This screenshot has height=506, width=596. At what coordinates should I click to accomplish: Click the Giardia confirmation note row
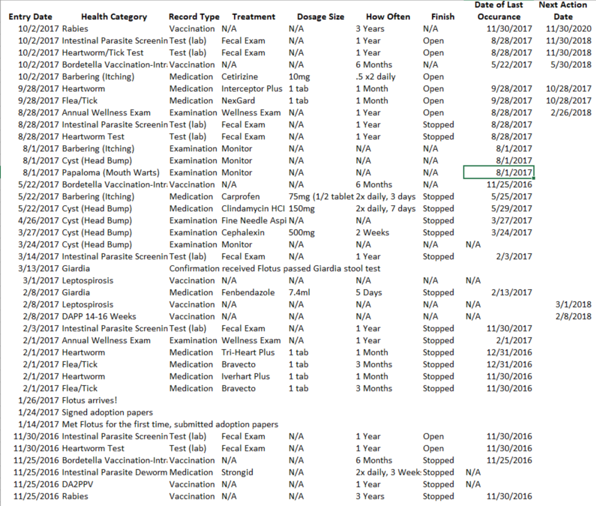274,269
